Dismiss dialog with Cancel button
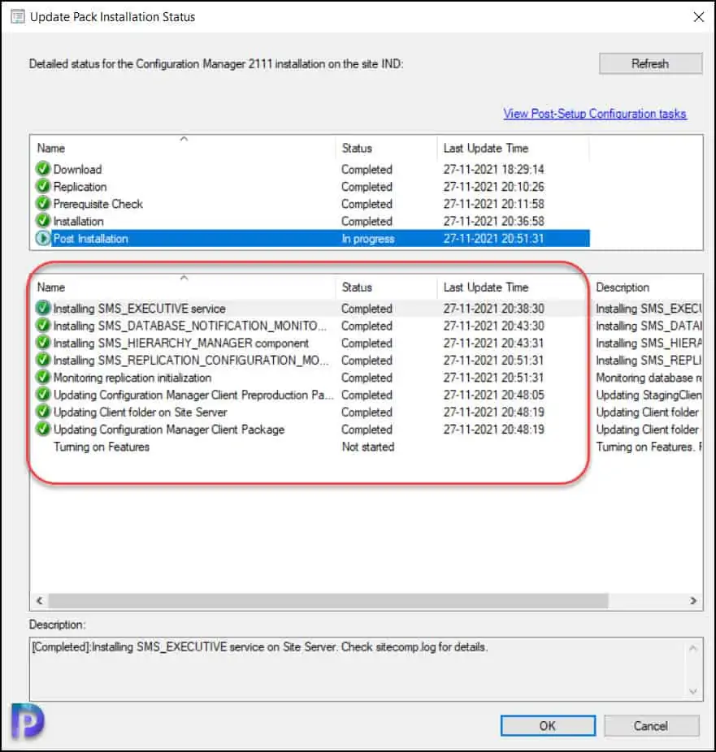This screenshot has width=716, height=752. [651, 726]
